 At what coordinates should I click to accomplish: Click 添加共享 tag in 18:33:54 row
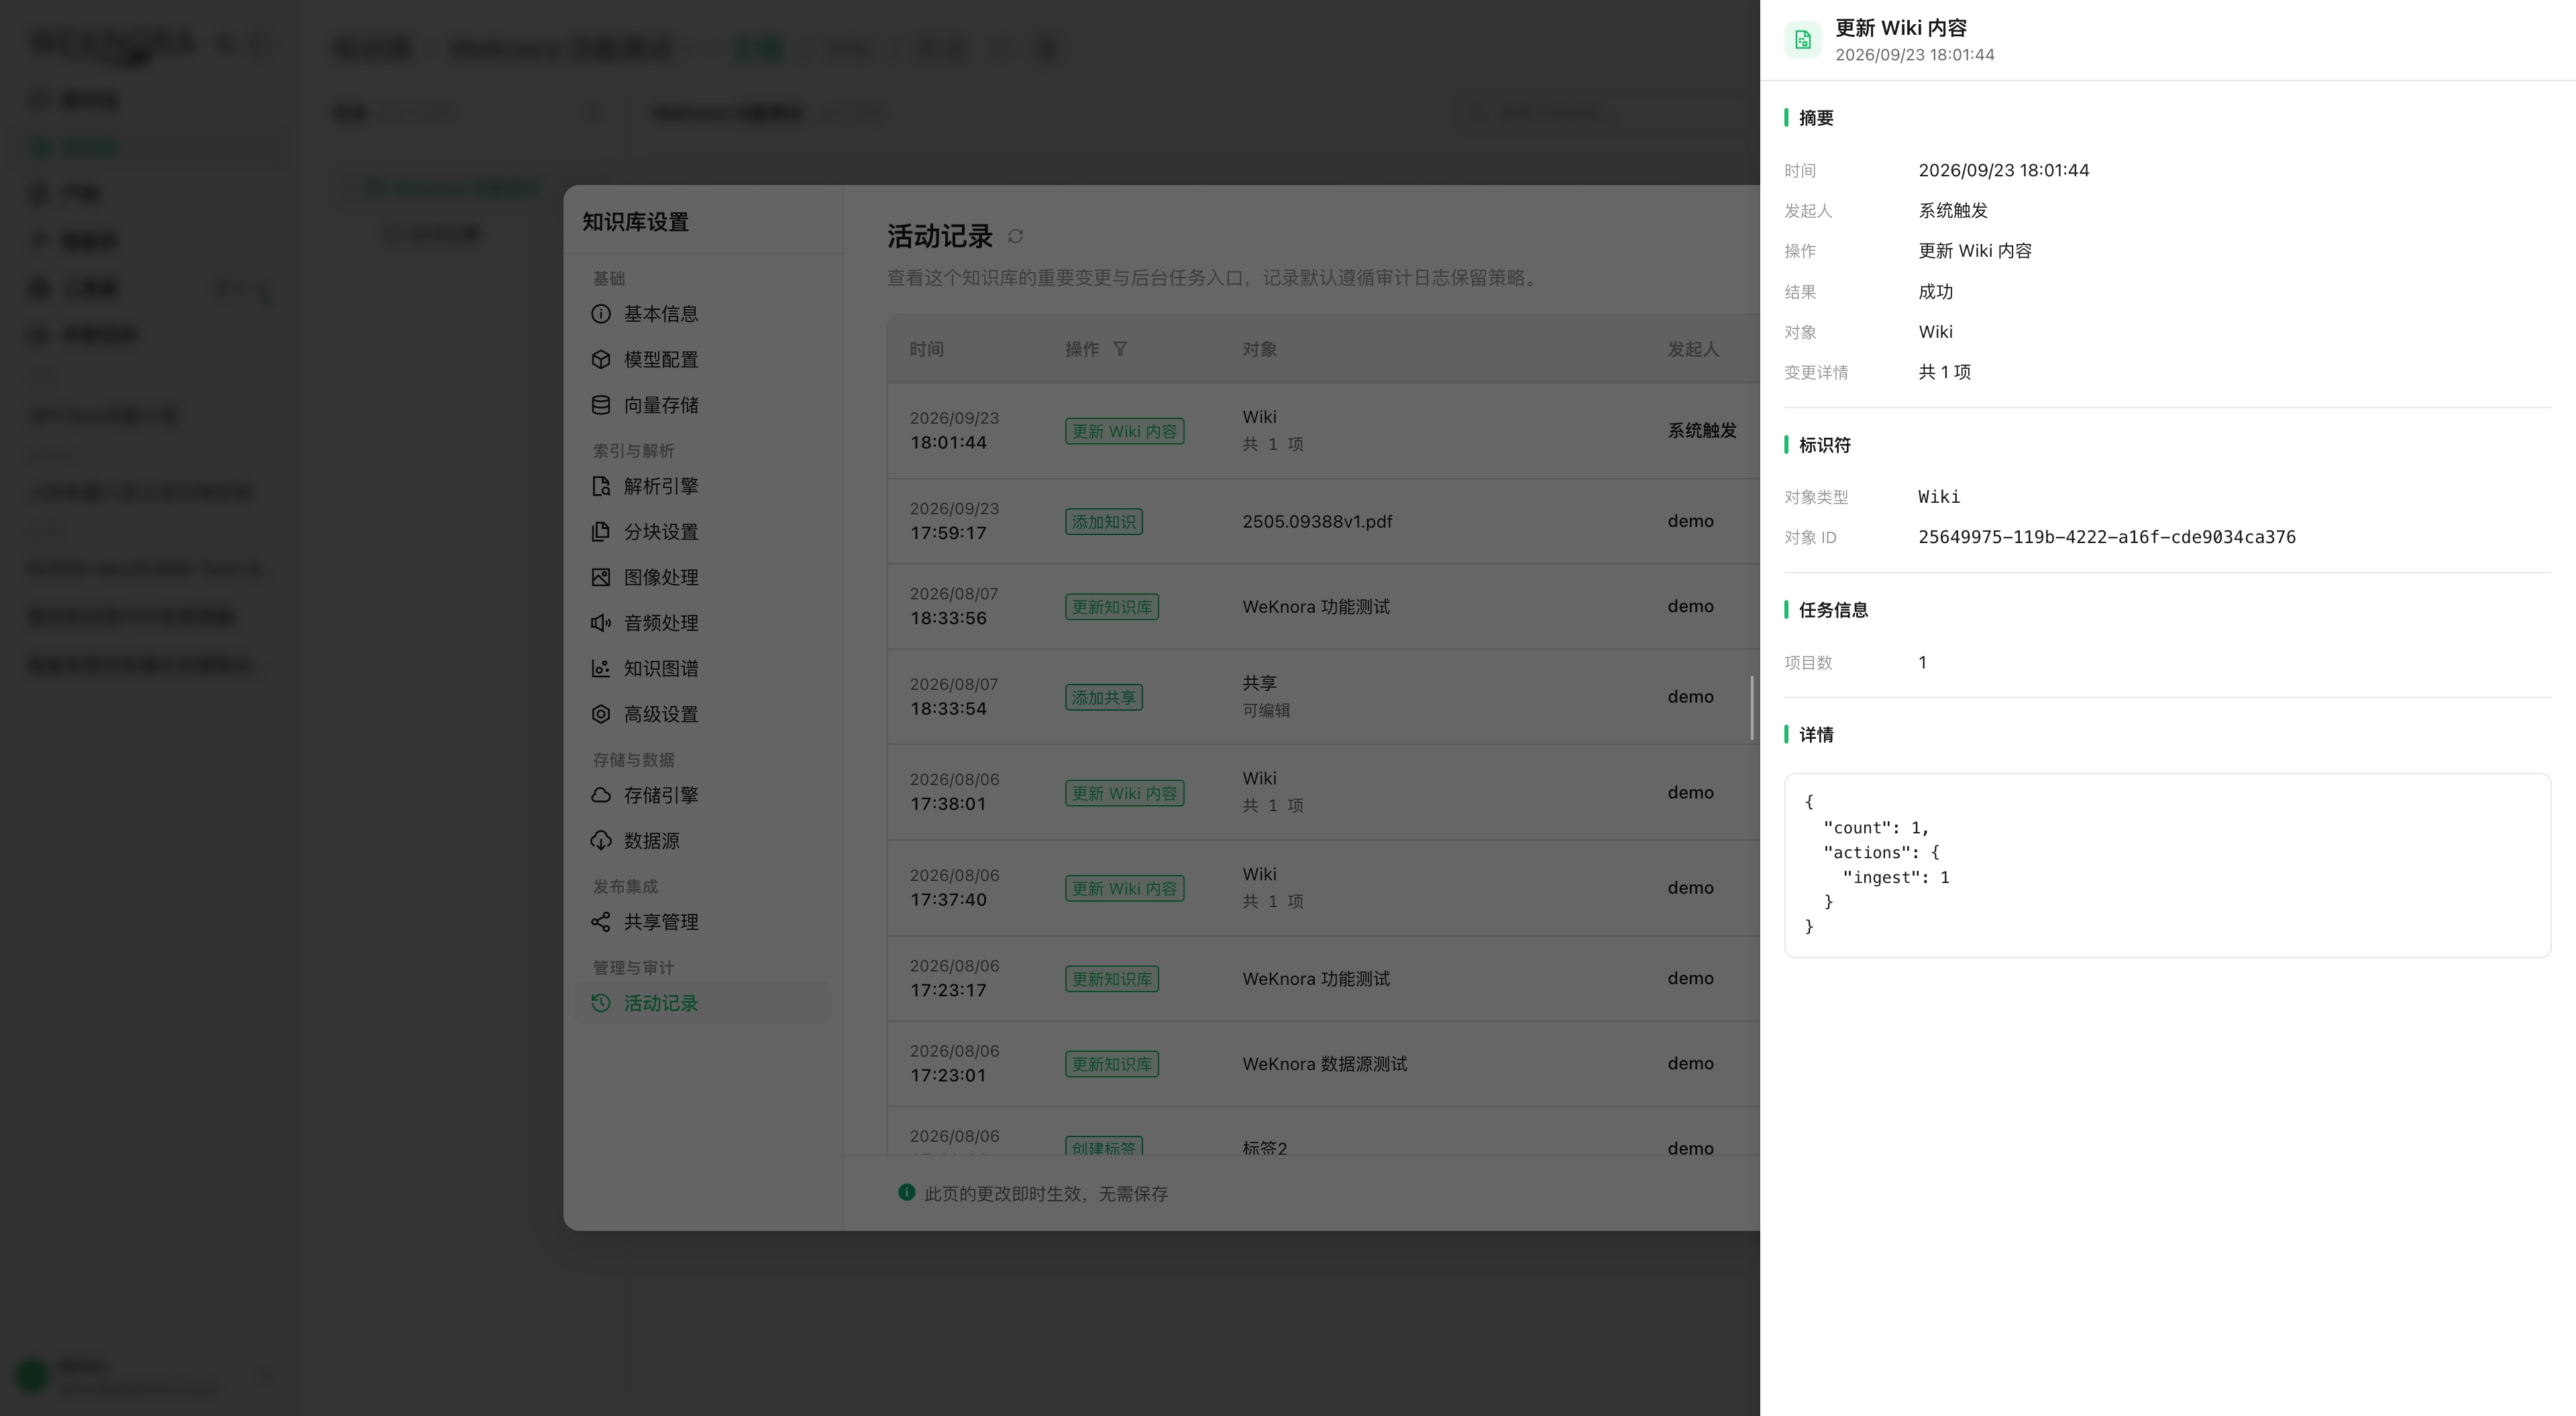click(x=1103, y=697)
